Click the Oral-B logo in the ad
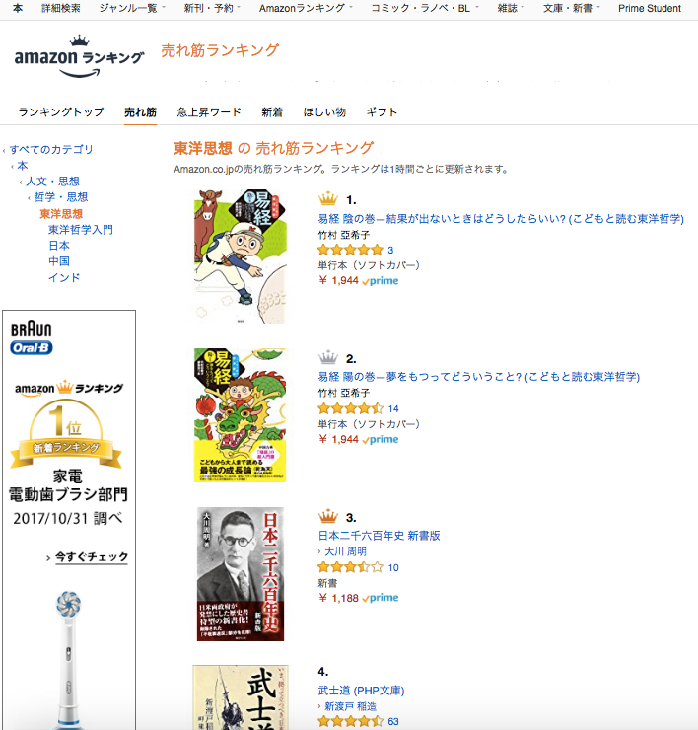698x730 pixels. [32, 348]
